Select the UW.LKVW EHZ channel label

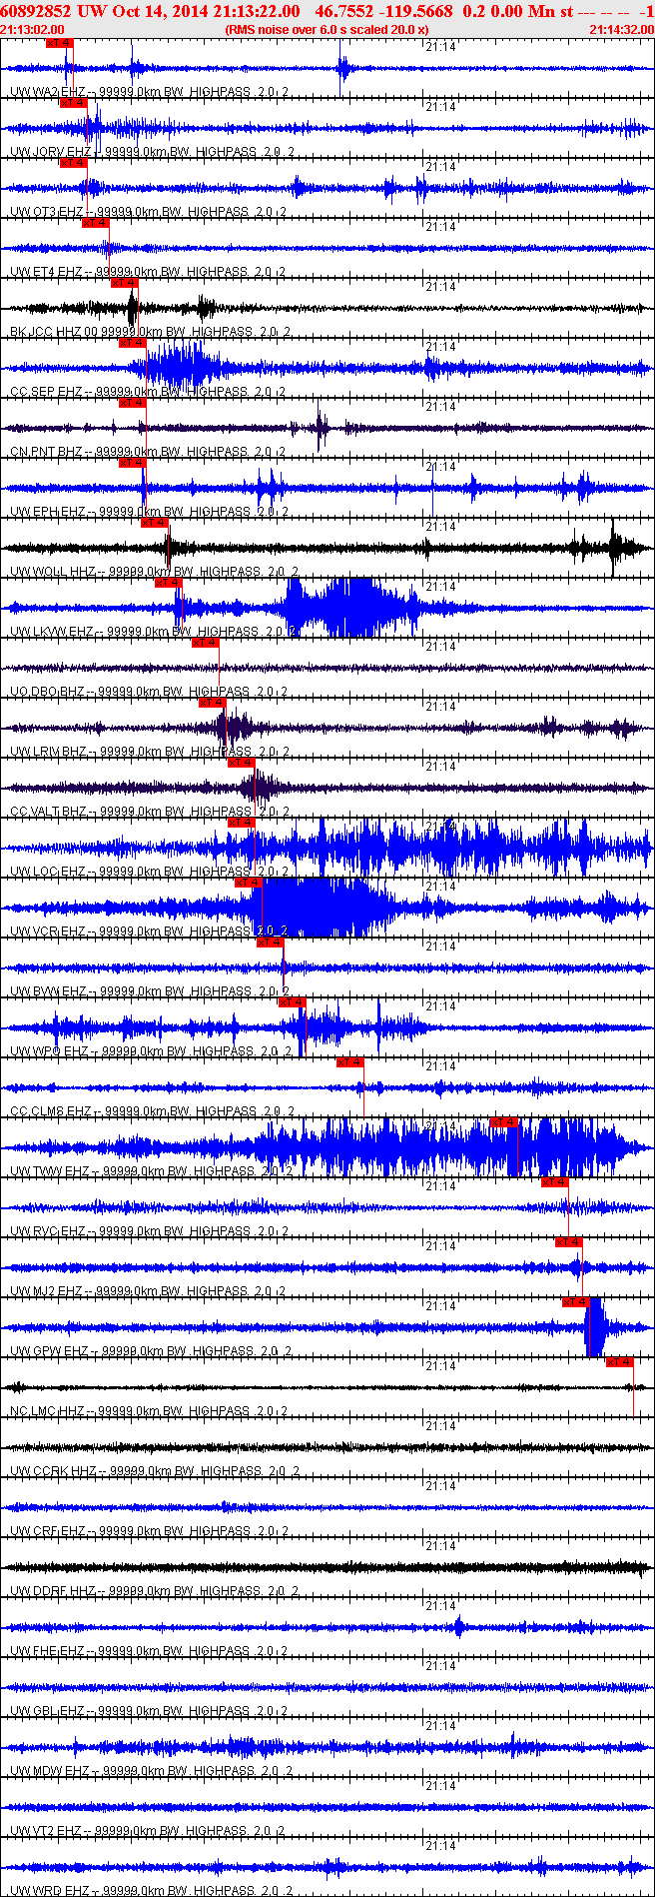[50, 632]
